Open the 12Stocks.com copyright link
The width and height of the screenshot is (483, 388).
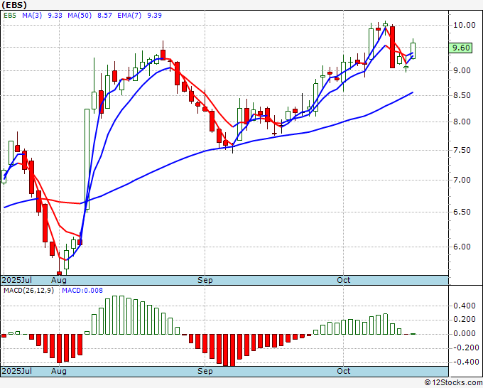(x=453, y=383)
